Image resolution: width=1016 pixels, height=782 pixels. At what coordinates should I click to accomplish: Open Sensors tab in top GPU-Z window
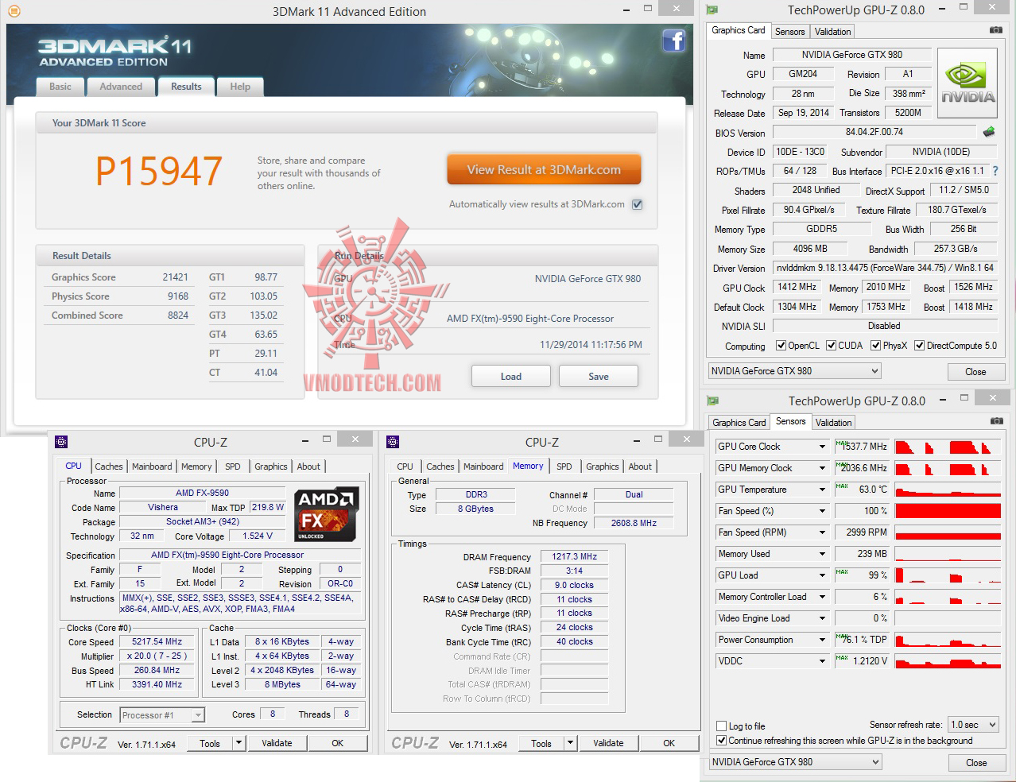click(x=789, y=32)
